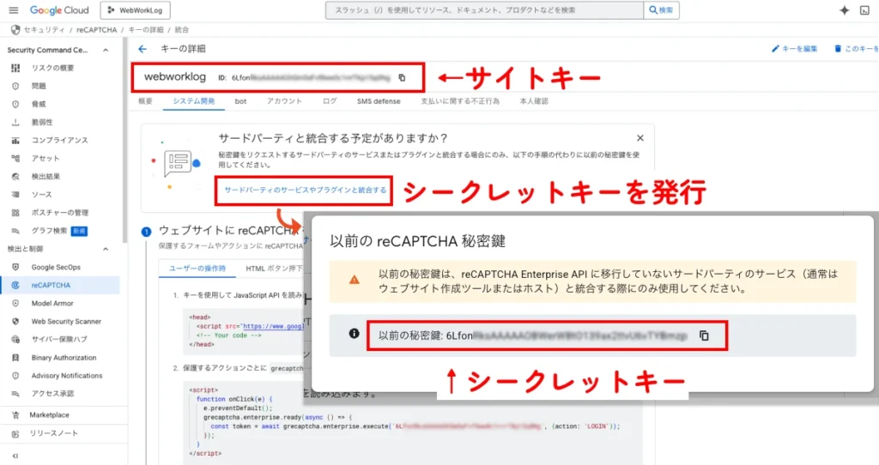Click reCAPTCHA in the breadcrumb
This screenshot has height=465, width=879.
97,30
